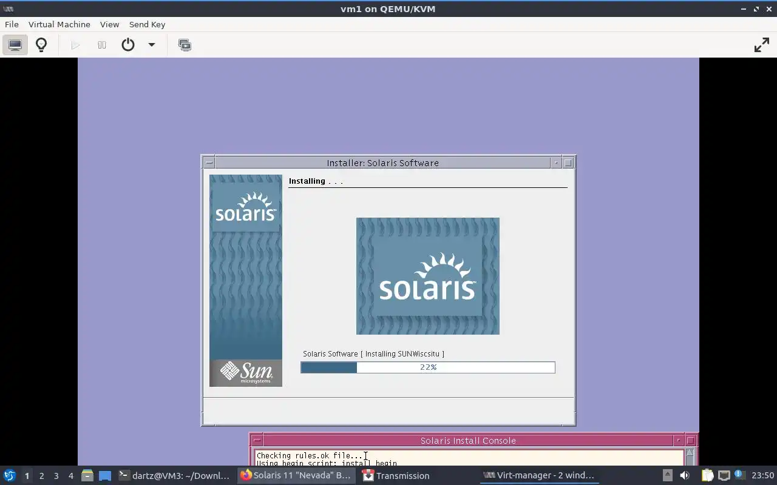This screenshot has height=485, width=777.
Task: Open the Virtual Machine menu
Action: pos(59,24)
